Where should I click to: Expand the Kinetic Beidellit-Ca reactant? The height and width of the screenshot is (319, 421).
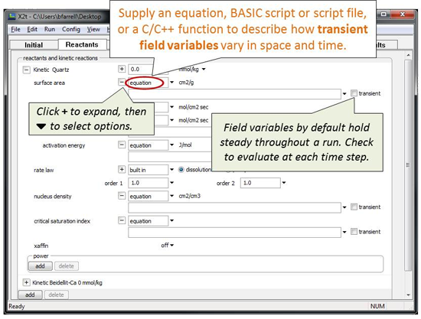pos(26,282)
